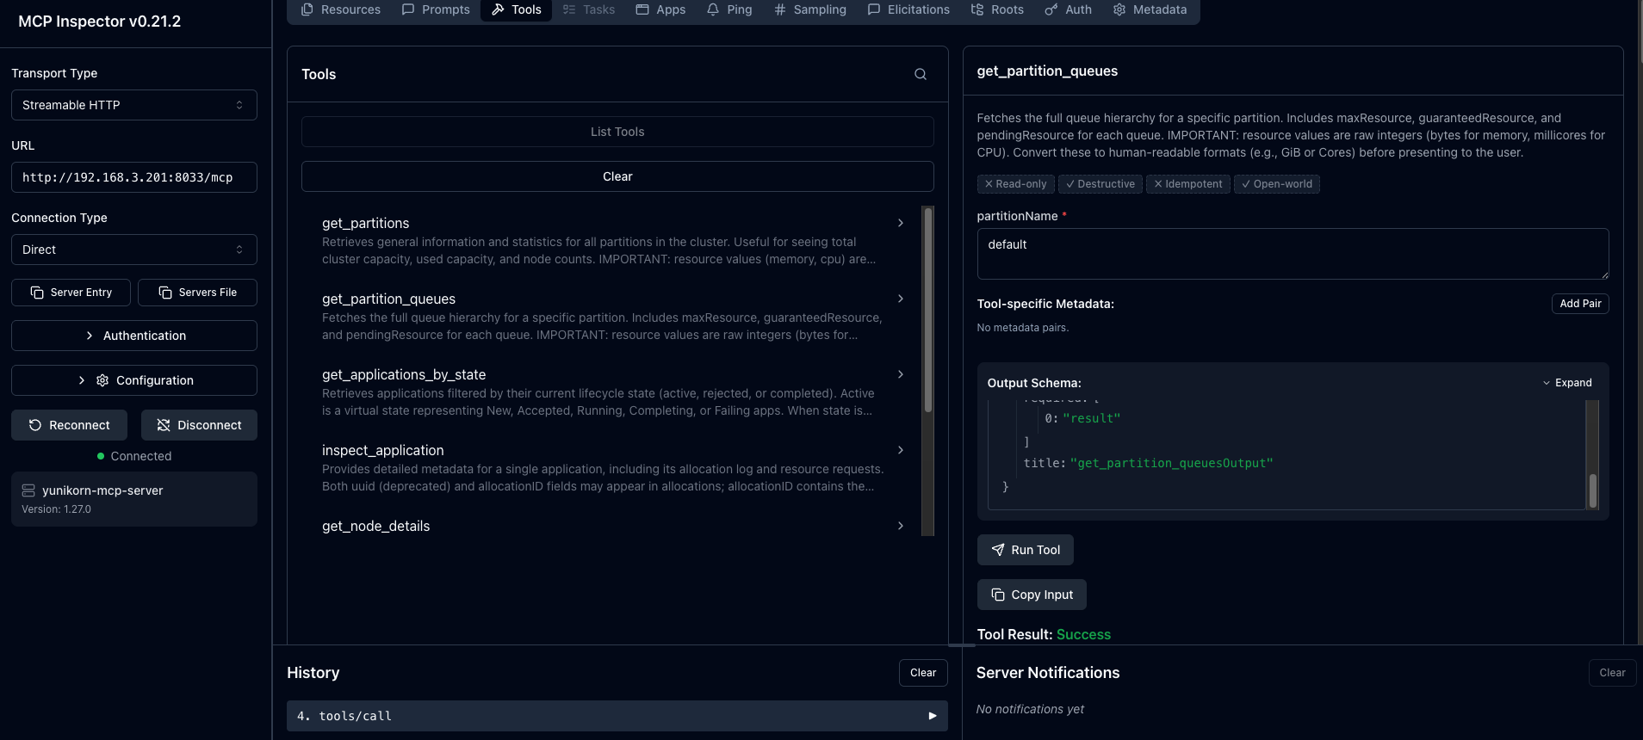1643x740 pixels.
Task: Click Add Pair for metadata
Action: pos(1580,304)
